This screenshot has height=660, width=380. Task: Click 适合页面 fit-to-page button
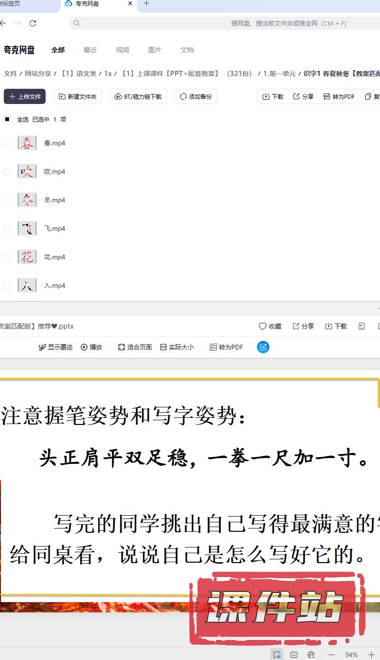pyautogui.click(x=135, y=347)
